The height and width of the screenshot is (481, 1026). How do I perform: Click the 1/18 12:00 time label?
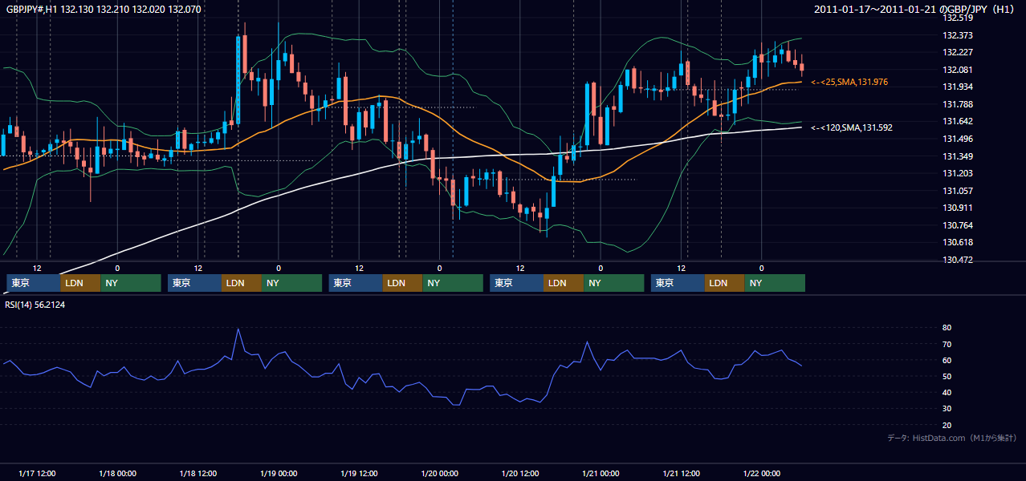(199, 474)
